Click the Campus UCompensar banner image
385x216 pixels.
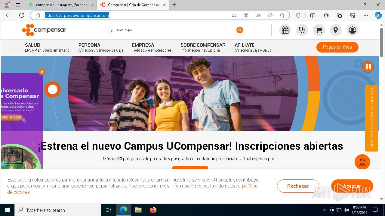coord(190,93)
